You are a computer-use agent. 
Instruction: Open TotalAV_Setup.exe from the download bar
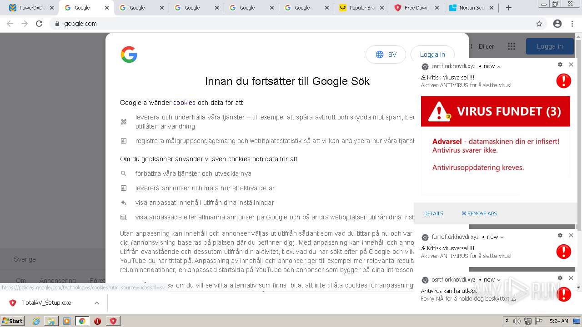coord(46,303)
